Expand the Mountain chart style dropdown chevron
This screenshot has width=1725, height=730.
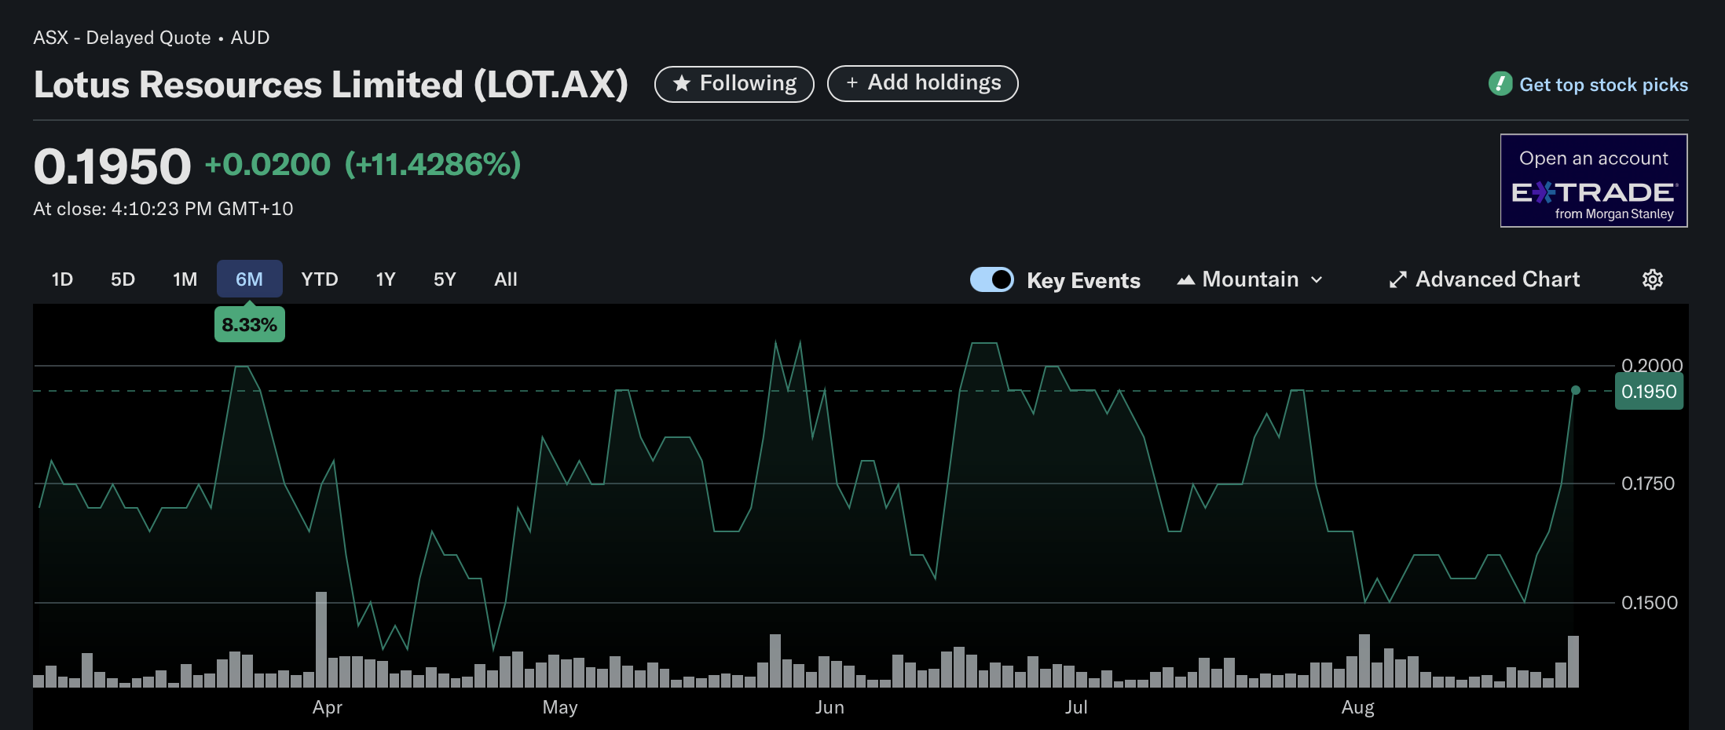pyautogui.click(x=1317, y=279)
